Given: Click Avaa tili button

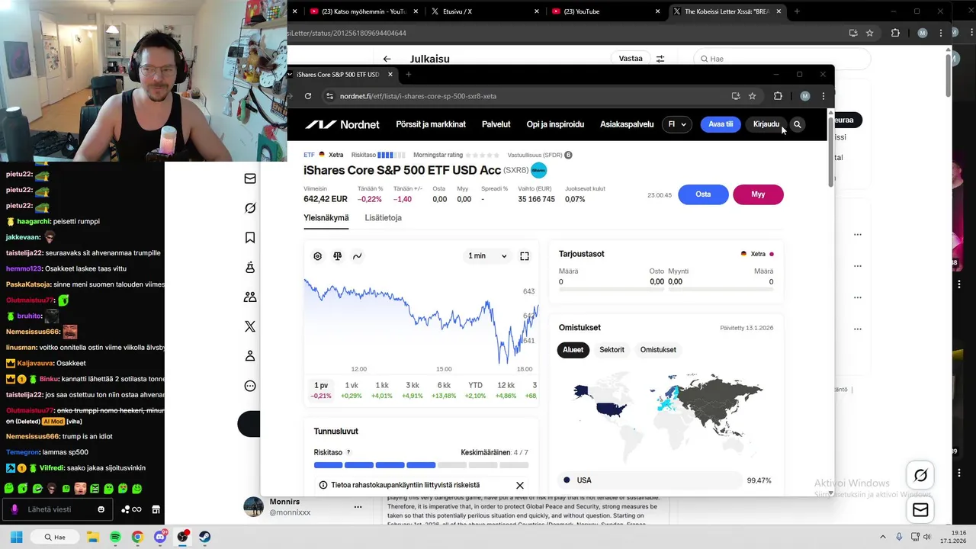Looking at the screenshot, I should pyautogui.click(x=721, y=124).
